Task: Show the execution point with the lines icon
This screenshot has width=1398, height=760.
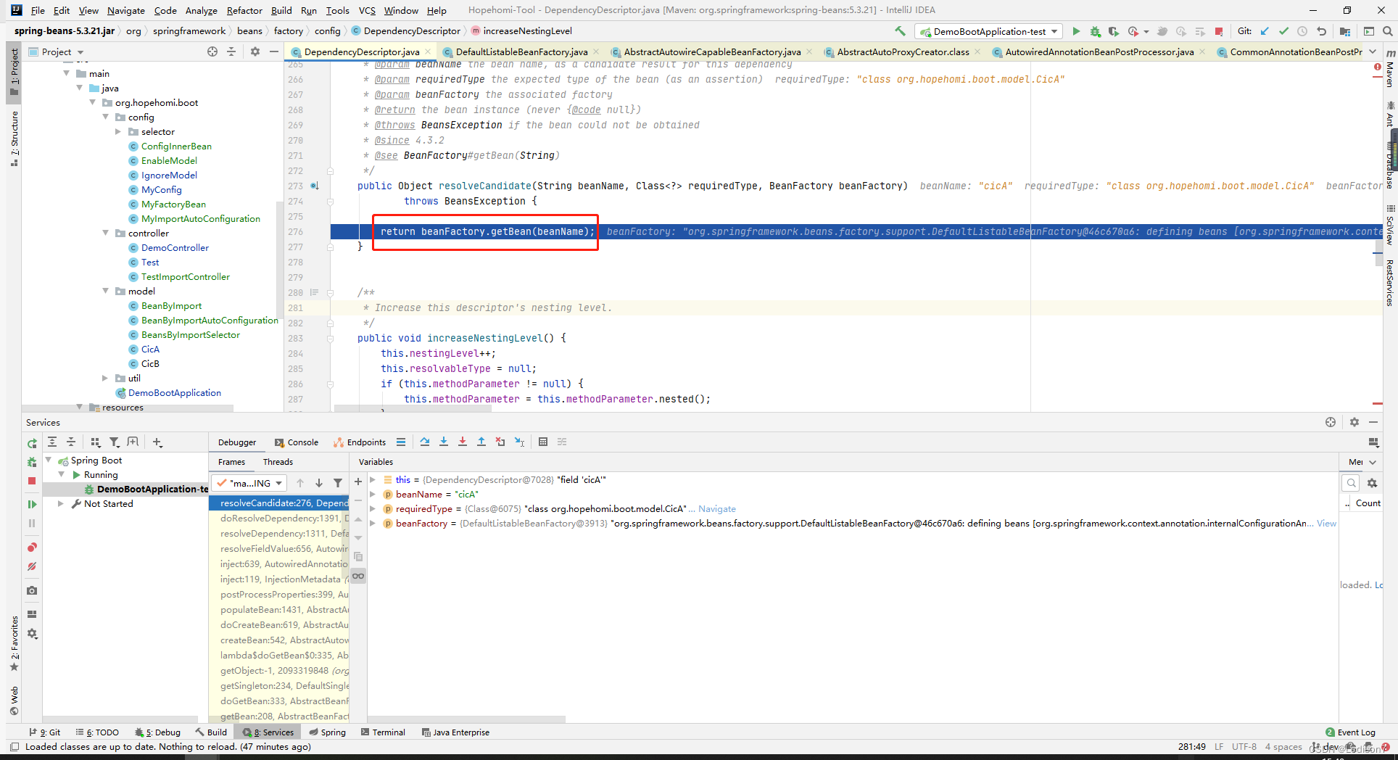Action: (401, 442)
